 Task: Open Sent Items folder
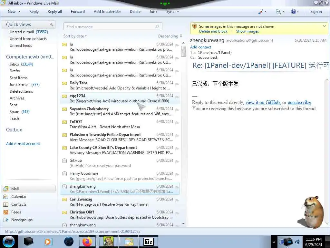click(x=18, y=77)
